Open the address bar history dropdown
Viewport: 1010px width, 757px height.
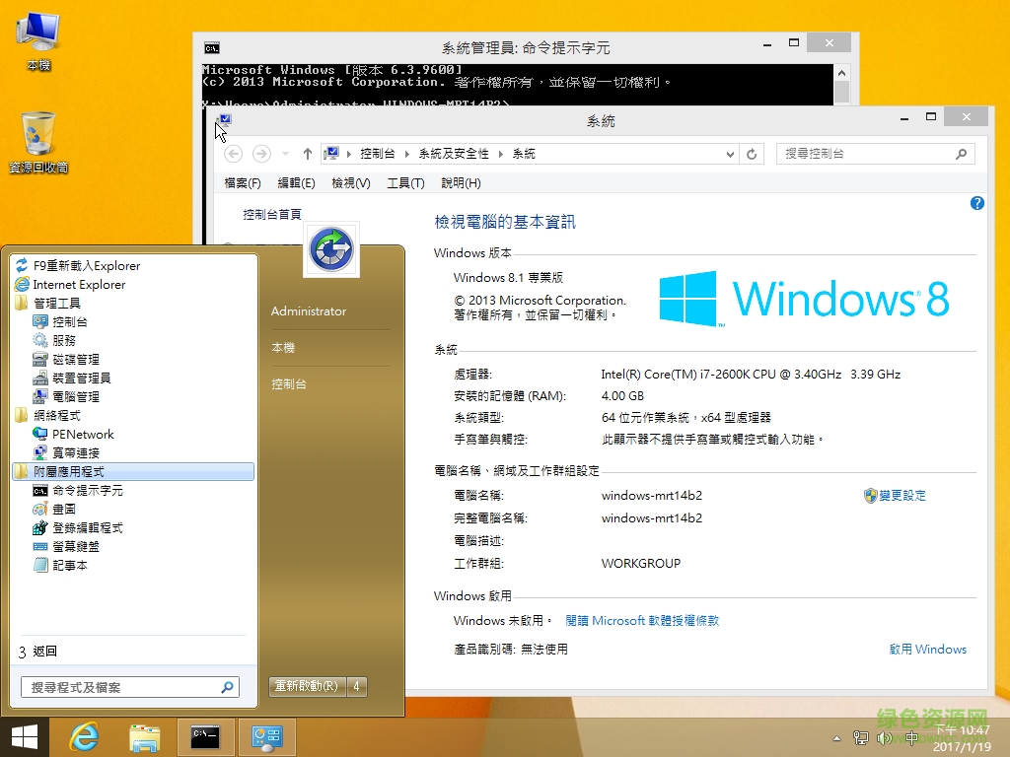(x=728, y=153)
